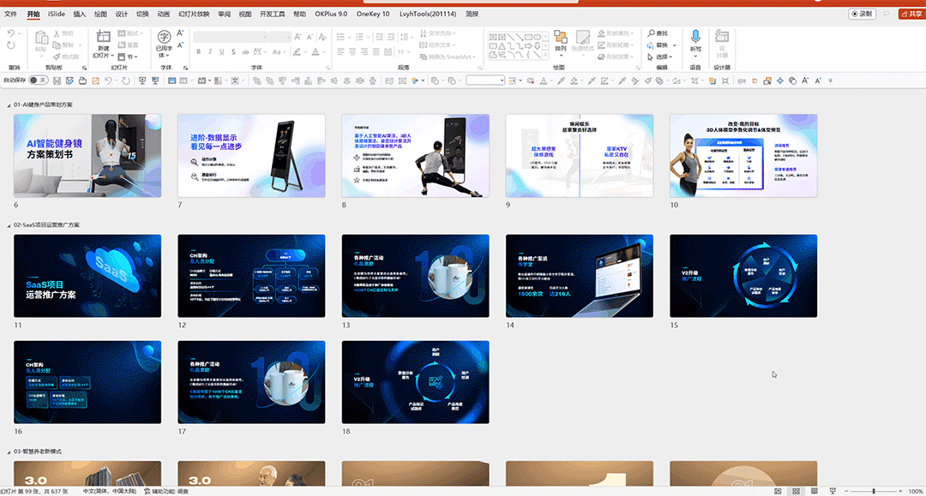Open the 排列 arrange tool
Image resolution: width=926 pixels, height=496 pixels.
[x=561, y=41]
